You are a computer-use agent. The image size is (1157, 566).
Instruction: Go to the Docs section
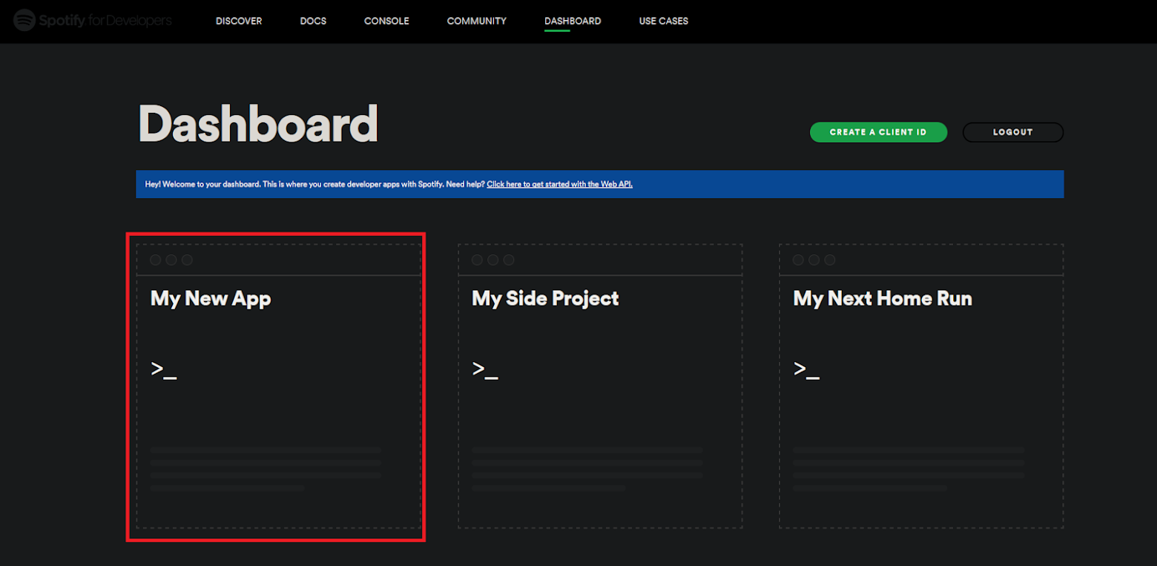tap(313, 21)
